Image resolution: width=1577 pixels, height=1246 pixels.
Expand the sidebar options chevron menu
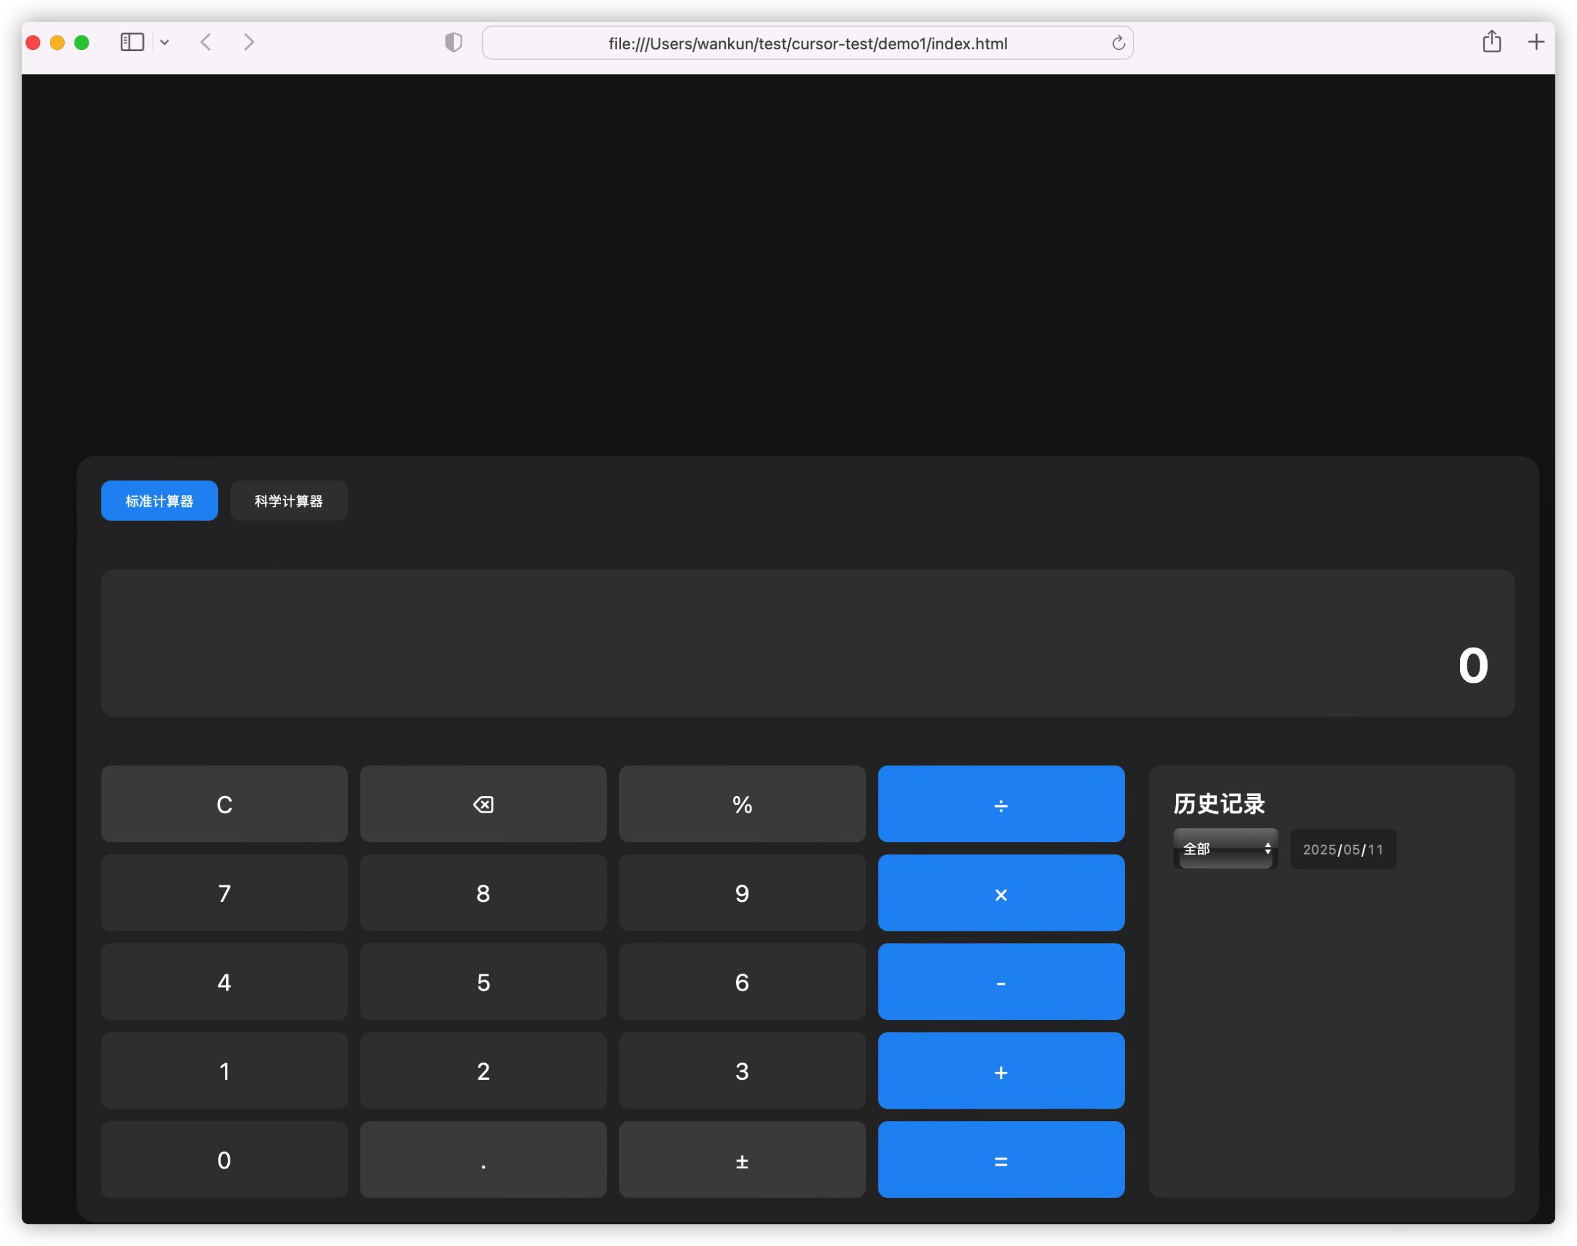coord(165,42)
